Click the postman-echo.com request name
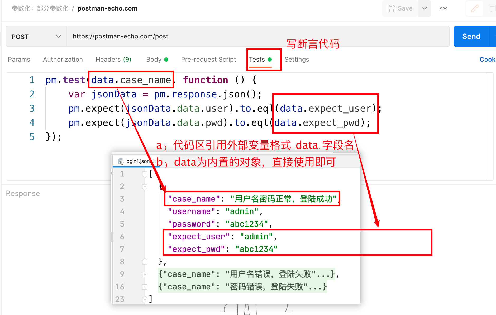496x315 pixels. (107, 8)
